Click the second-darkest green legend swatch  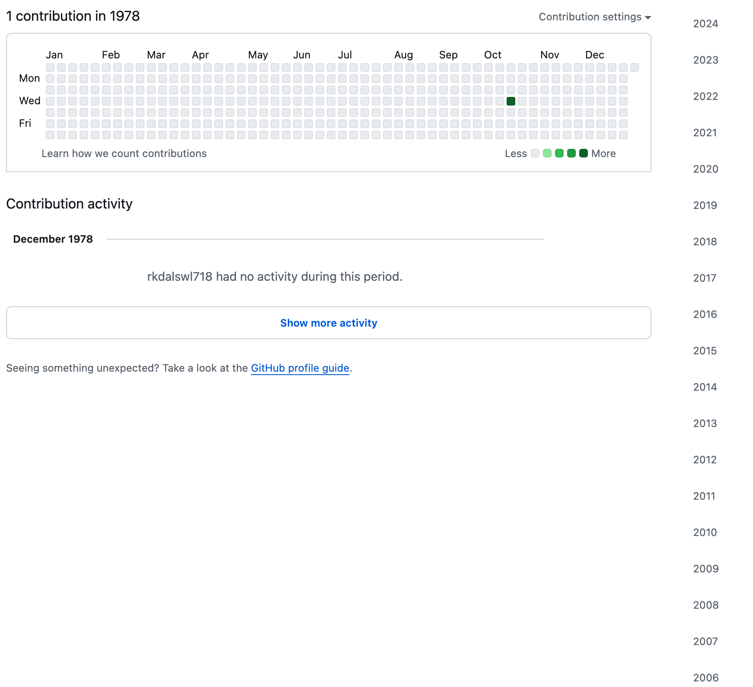(571, 153)
